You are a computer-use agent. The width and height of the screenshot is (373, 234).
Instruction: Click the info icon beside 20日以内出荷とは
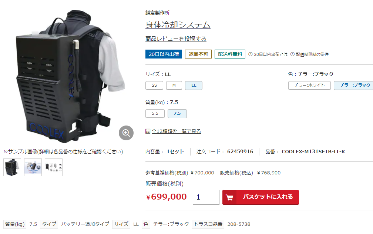(x=250, y=54)
